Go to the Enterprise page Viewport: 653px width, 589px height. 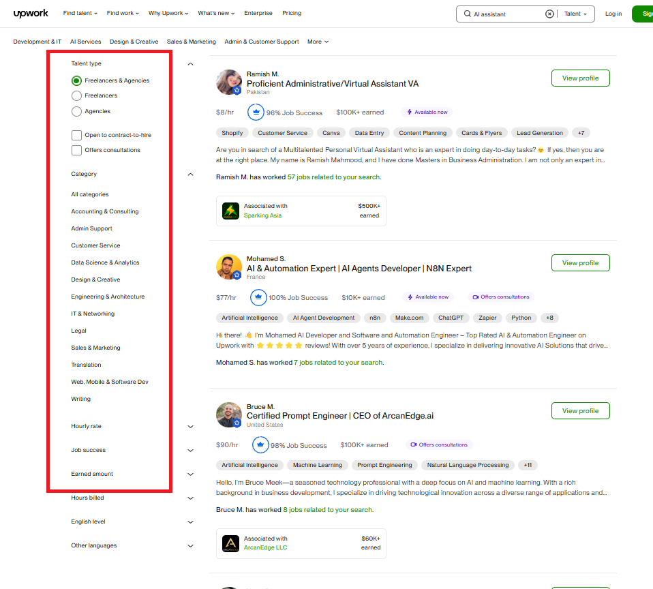258,13
